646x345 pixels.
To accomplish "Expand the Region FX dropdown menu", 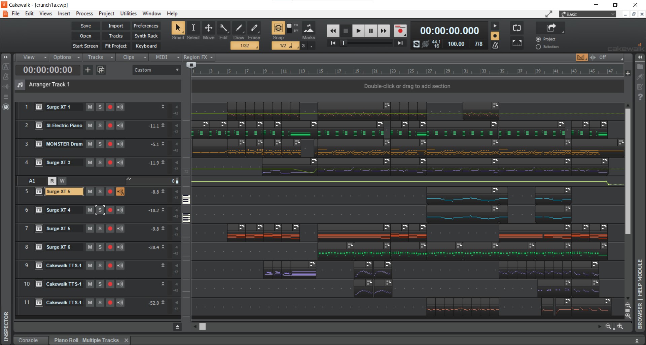I will [x=198, y=57].
